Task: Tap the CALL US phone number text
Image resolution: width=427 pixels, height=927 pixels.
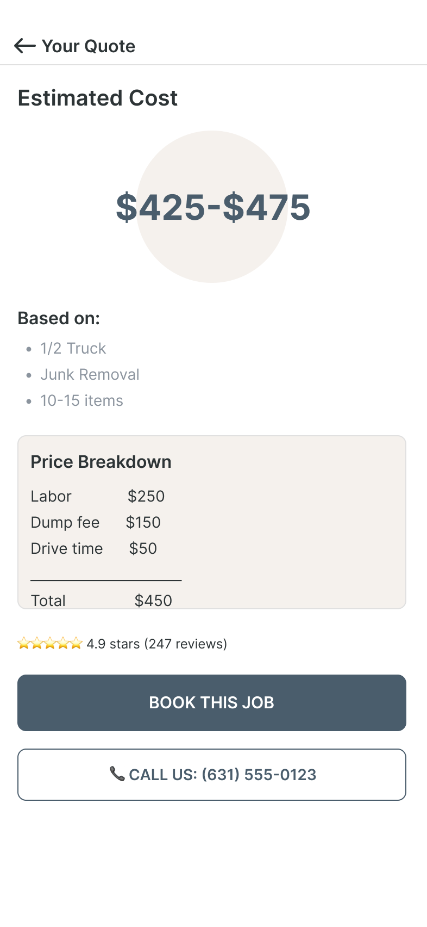Action: click(223, 775)
